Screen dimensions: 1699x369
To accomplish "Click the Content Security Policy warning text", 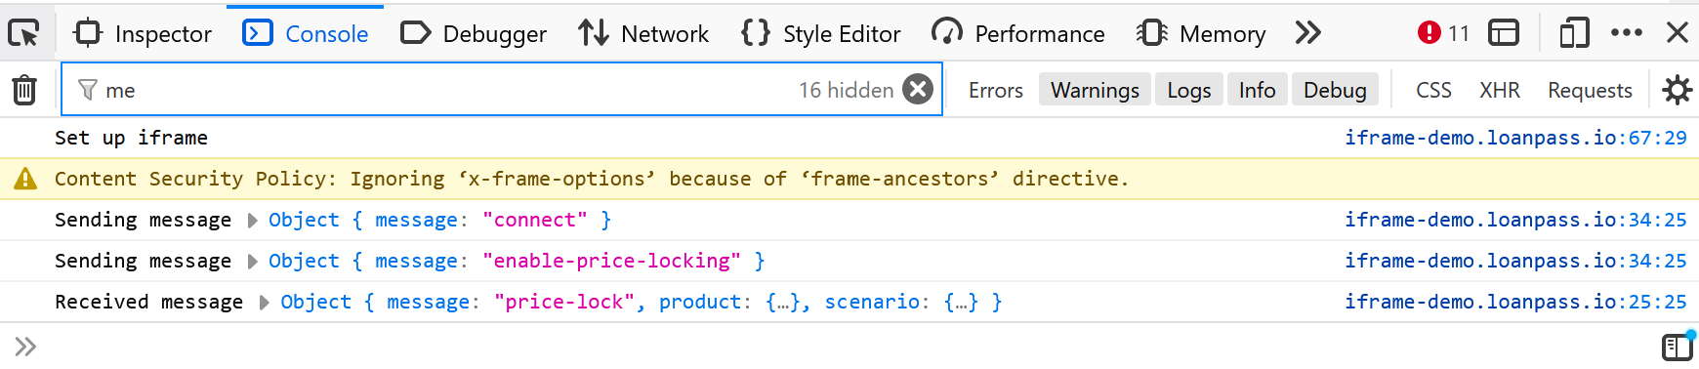I will click(592, 179).
